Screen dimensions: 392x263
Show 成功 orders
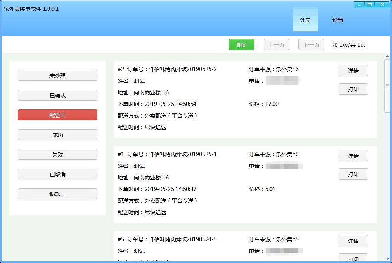pos(58,135)
